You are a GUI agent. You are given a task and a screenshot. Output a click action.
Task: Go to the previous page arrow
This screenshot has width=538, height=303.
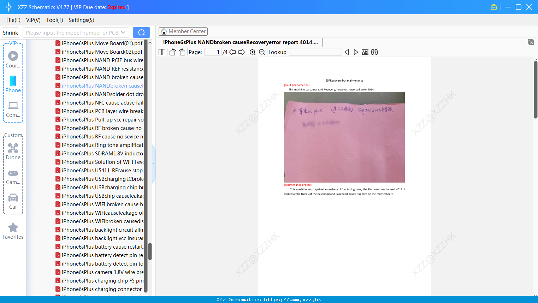point(232,52)
